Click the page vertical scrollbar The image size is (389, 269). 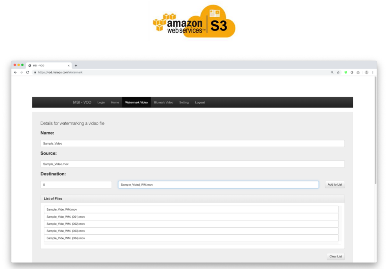[x=375, y=131]
